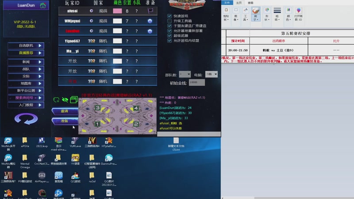This screenshot has width=354, height=199.
Task: Open the Paint 文件 (File) tab
Action: pos(227,3)
